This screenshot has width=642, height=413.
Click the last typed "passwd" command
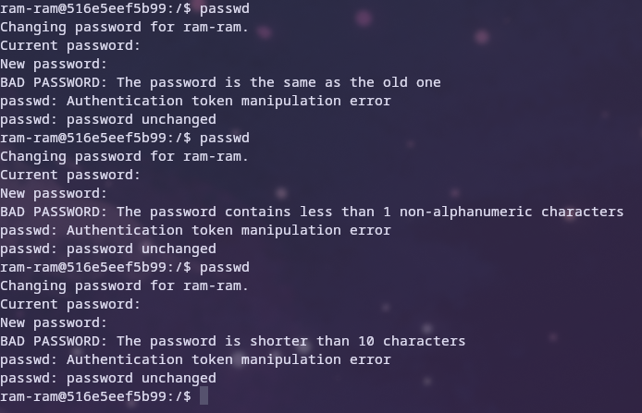[224, 267]
